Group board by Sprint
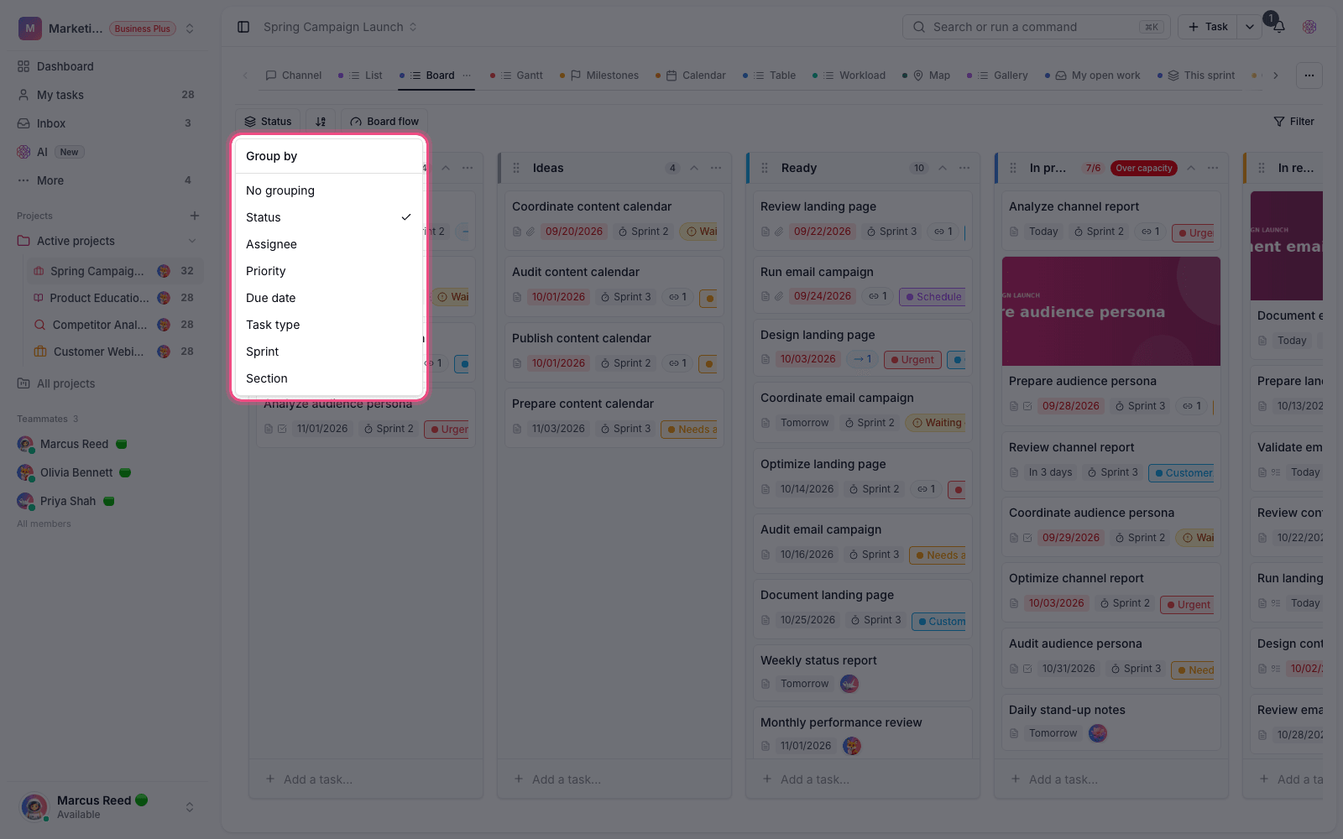 329,352
